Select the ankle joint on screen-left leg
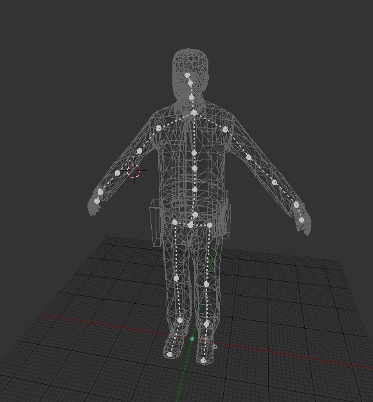The height and width of the screenshot is (402, 373). coord(179,320)
